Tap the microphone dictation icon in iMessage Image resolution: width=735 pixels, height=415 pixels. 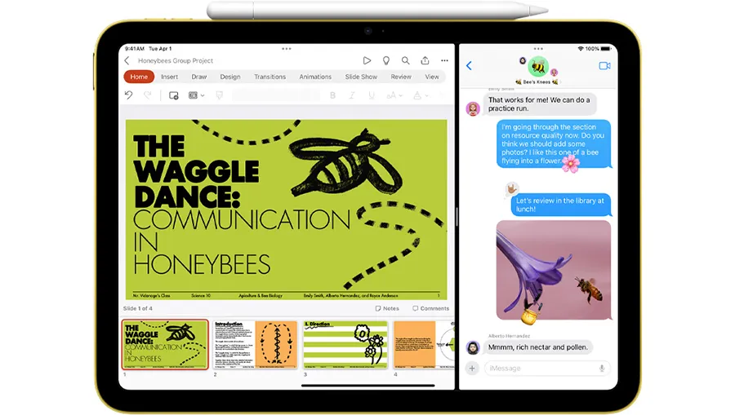point(602,369)
